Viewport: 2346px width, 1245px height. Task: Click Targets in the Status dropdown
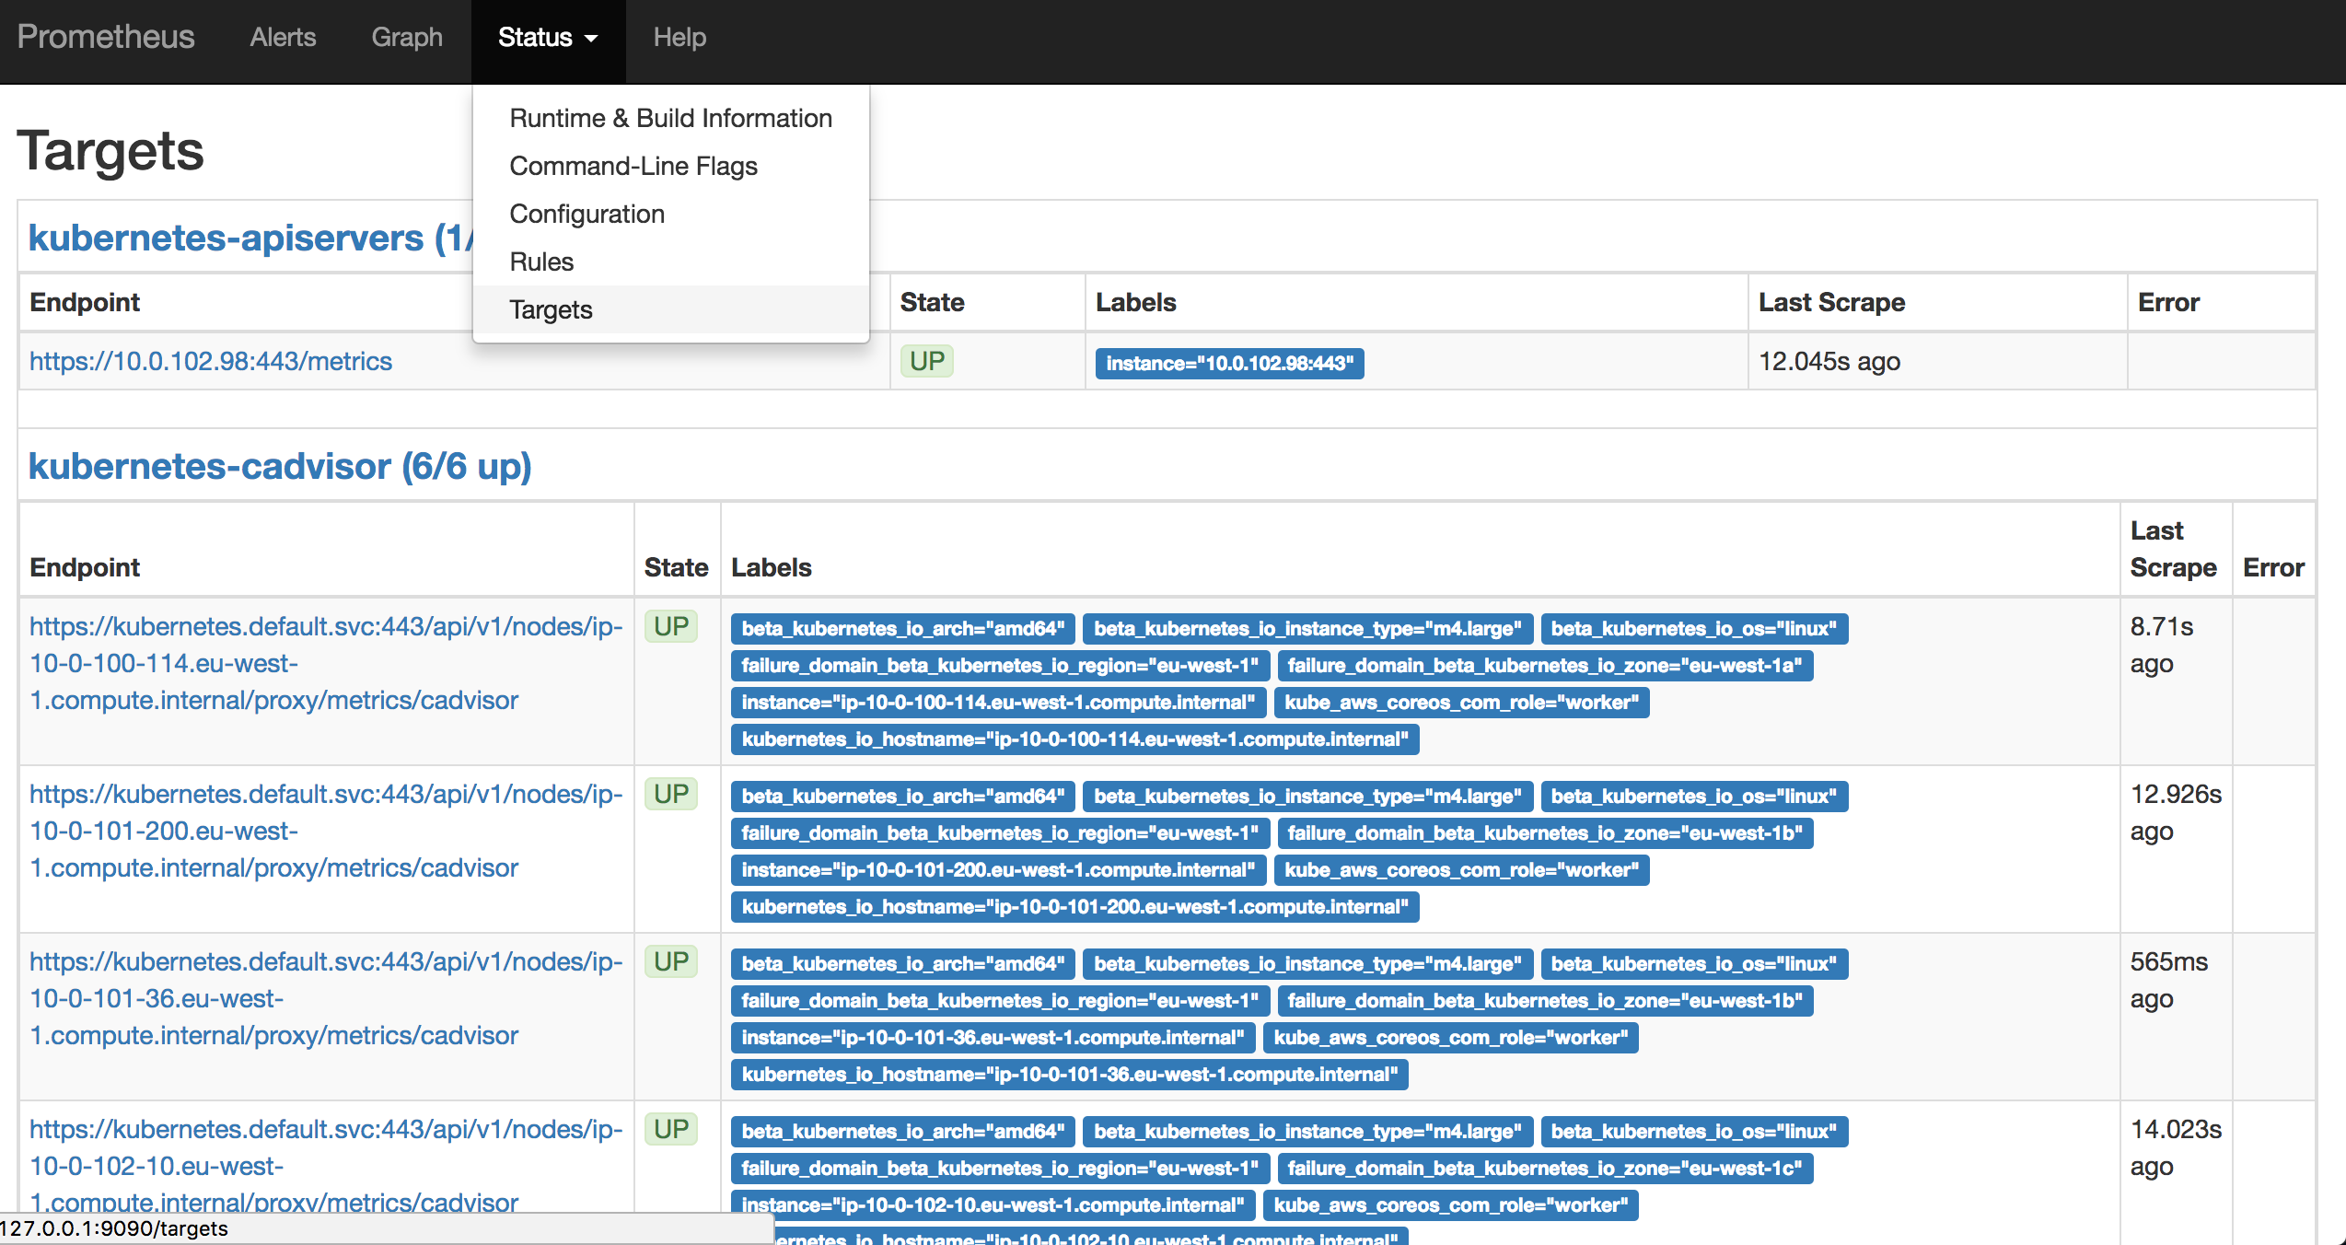point(551,309)
